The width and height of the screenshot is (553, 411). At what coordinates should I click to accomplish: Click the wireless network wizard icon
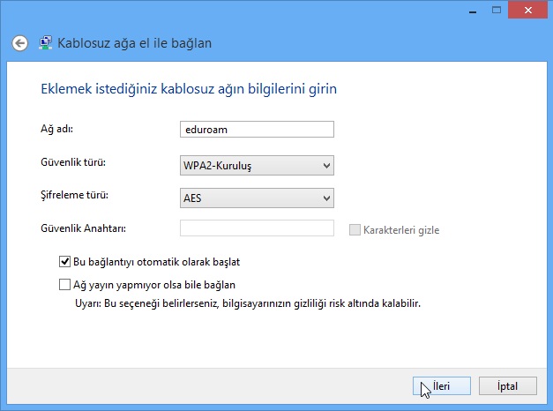click(46, 42)
